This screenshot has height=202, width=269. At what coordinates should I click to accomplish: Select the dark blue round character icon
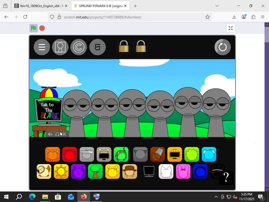coord(200,171)
